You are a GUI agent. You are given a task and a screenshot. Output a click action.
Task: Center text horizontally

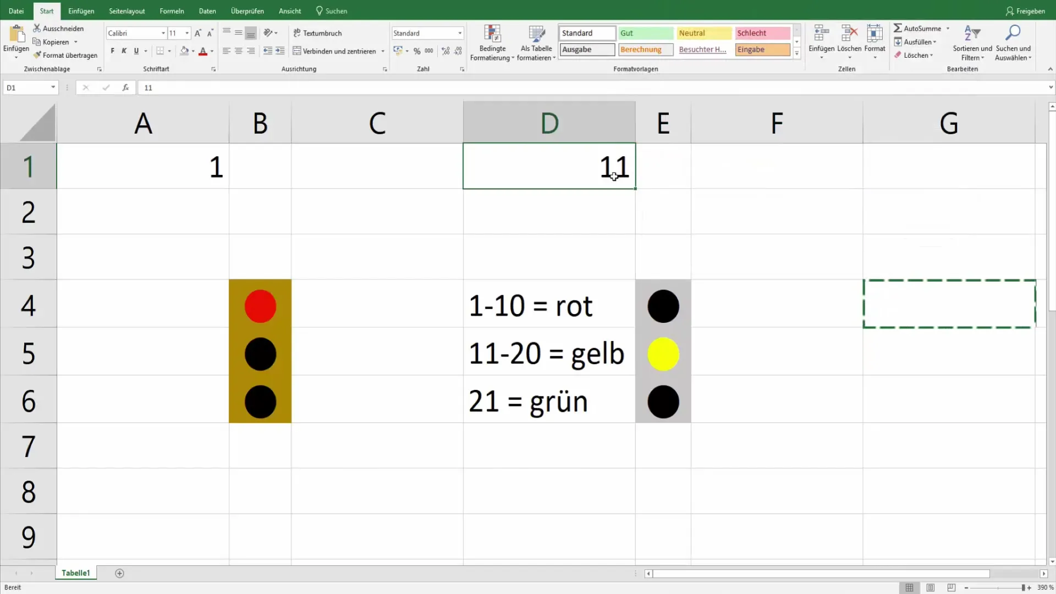[239, 51]
